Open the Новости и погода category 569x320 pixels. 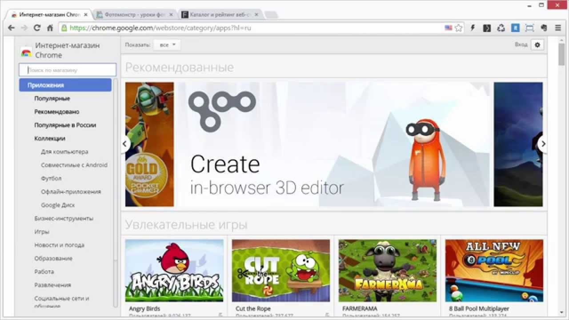59,245
